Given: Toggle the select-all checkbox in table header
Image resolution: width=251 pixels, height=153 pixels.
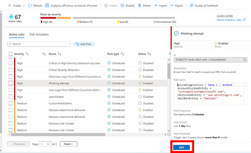Looking at the screenshot, I should pyautogui.click(x=10, y=54).
